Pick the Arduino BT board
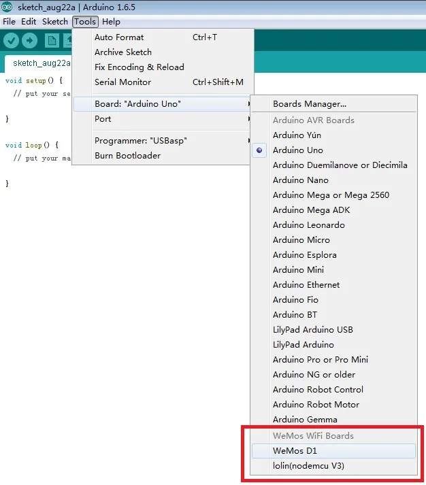This screenshot has width=426, height=485. [333, 315]
